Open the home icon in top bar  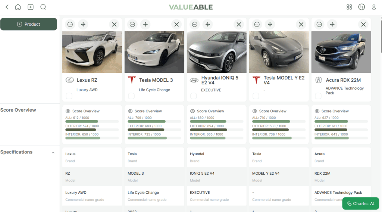18,7
